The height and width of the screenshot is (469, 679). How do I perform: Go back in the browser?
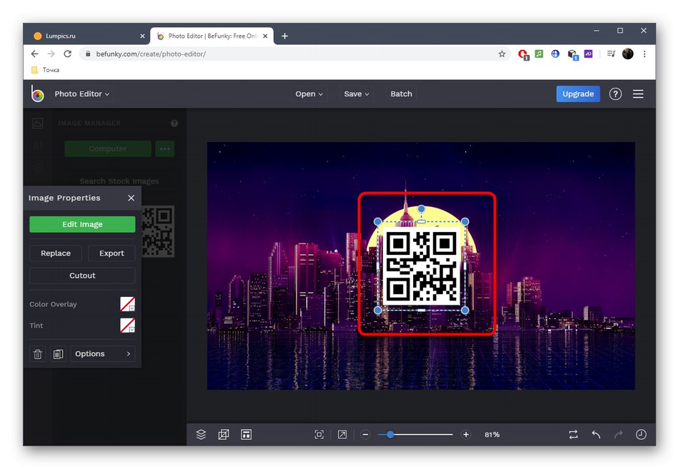point(34,54)
